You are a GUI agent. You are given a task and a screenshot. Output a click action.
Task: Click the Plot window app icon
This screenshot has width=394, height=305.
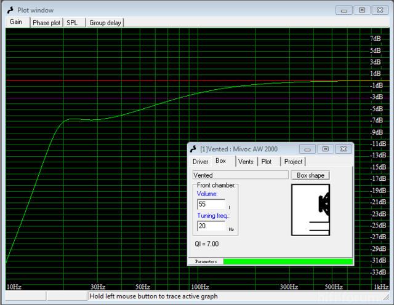click(10, 10)
